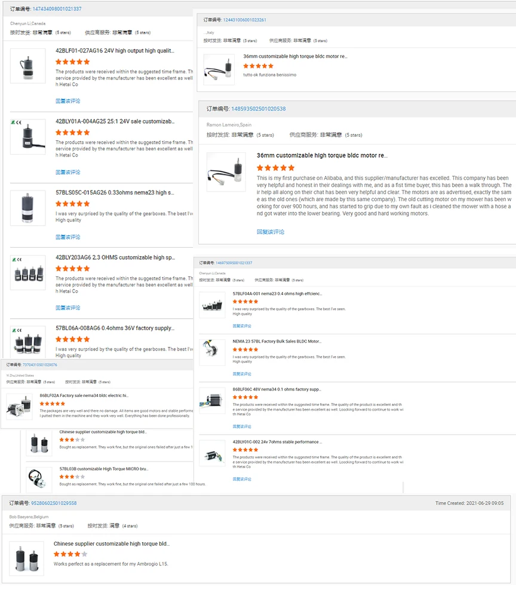Open order number 147434098001021337
This screenshot has width=516, height=597.
point(57,9)
